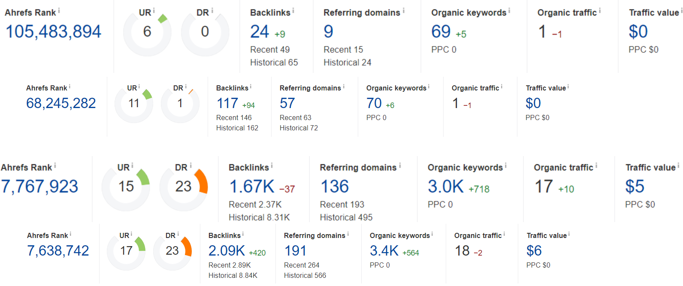Click the "Historical 495" referring domains text
Screen dimensions: 683x286
pyautogui.click(x=346, y=217)
